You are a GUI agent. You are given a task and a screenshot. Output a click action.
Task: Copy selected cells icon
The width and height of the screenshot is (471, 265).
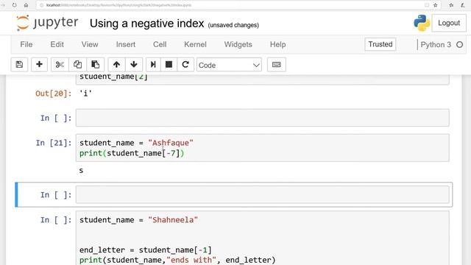pyautogui.click(x=77, y=65)
